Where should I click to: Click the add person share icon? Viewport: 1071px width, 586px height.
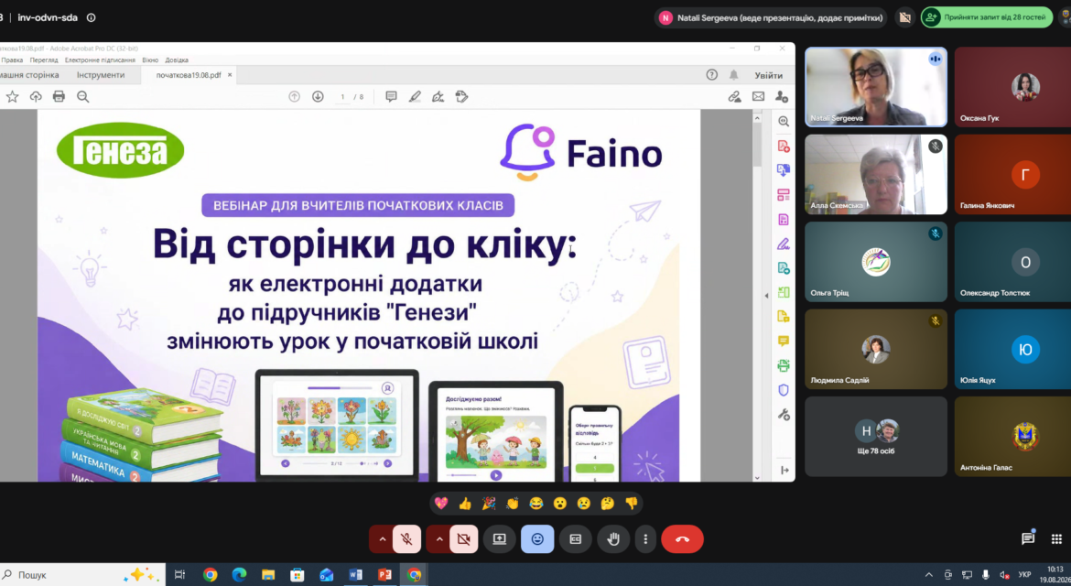point(782,97)
